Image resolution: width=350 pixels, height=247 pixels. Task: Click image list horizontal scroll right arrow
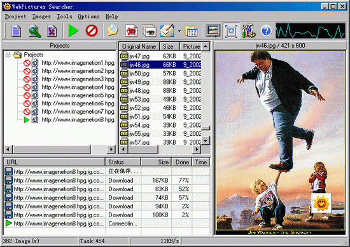tap(197, 149)
